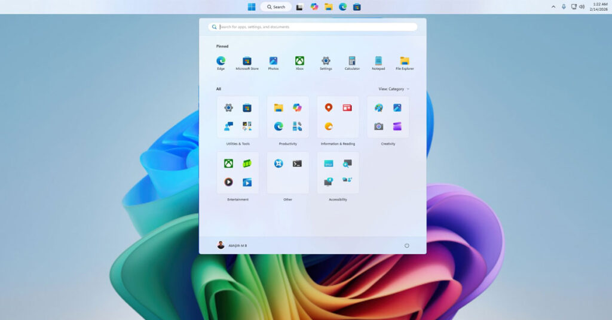Screen dimensions: 612x320
Task: Open the taskbar Search box
Action: click(276, 7)
